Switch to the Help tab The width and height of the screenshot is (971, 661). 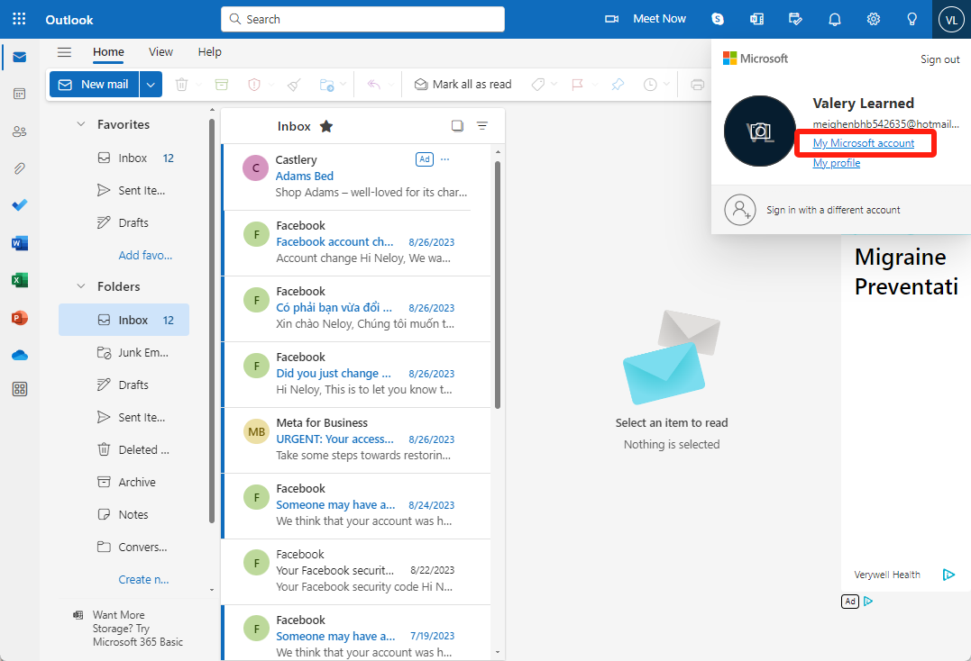click(209, 52)
